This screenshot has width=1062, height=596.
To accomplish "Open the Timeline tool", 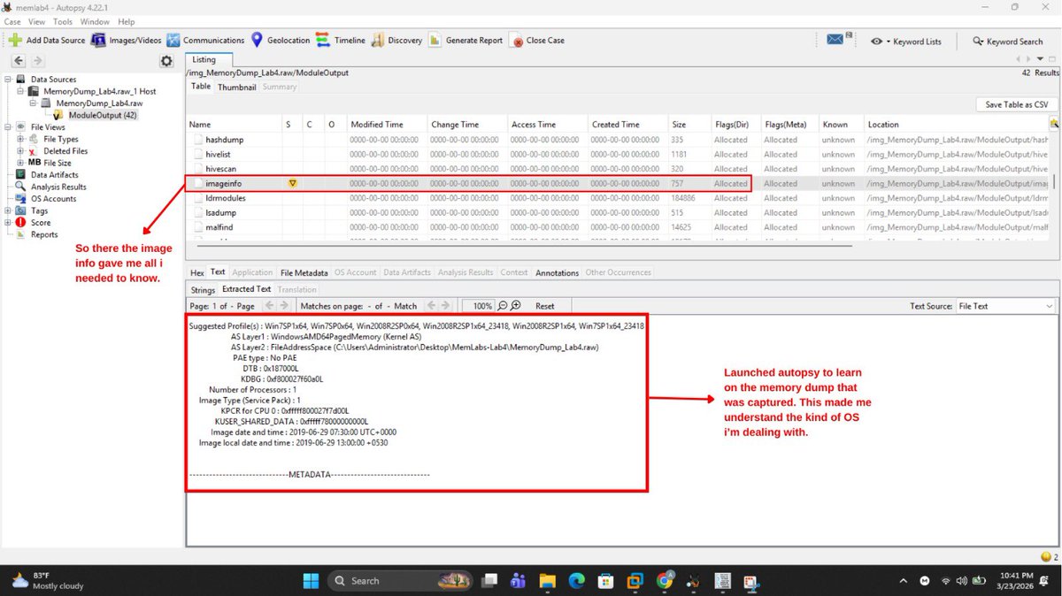I will click(x=341, y=40).
